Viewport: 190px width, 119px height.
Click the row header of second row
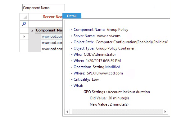tap(24, 43)
